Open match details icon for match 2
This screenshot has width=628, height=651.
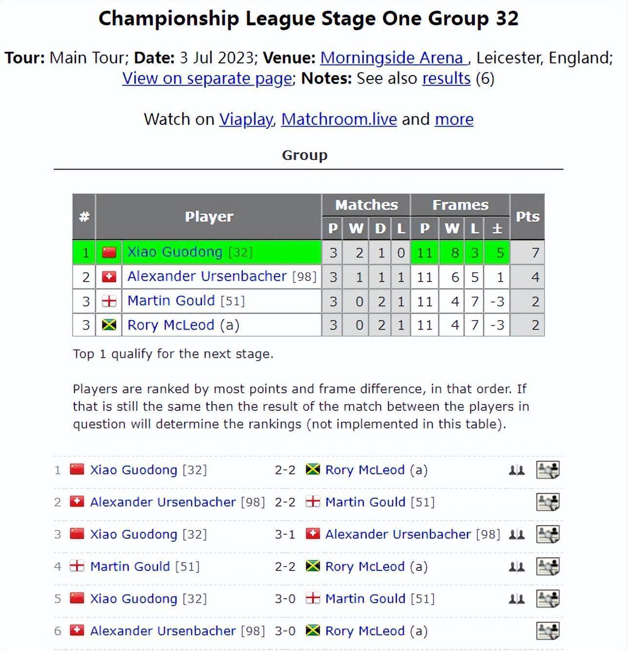(x=548, y=502)
